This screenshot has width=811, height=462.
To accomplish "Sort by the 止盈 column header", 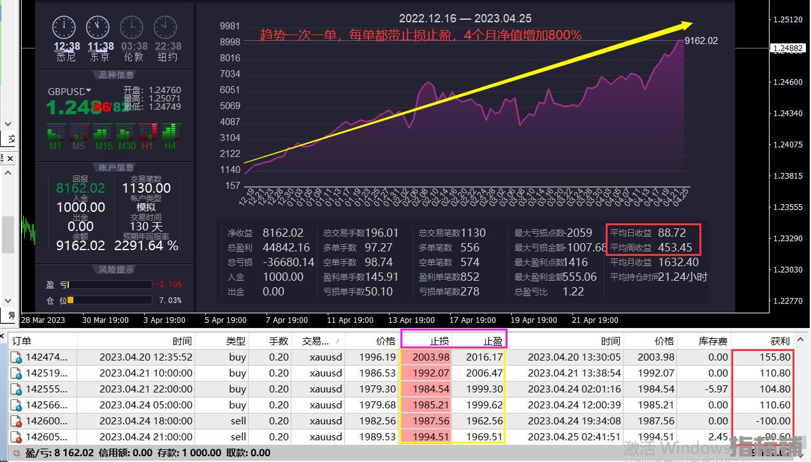I will (479, 341).
